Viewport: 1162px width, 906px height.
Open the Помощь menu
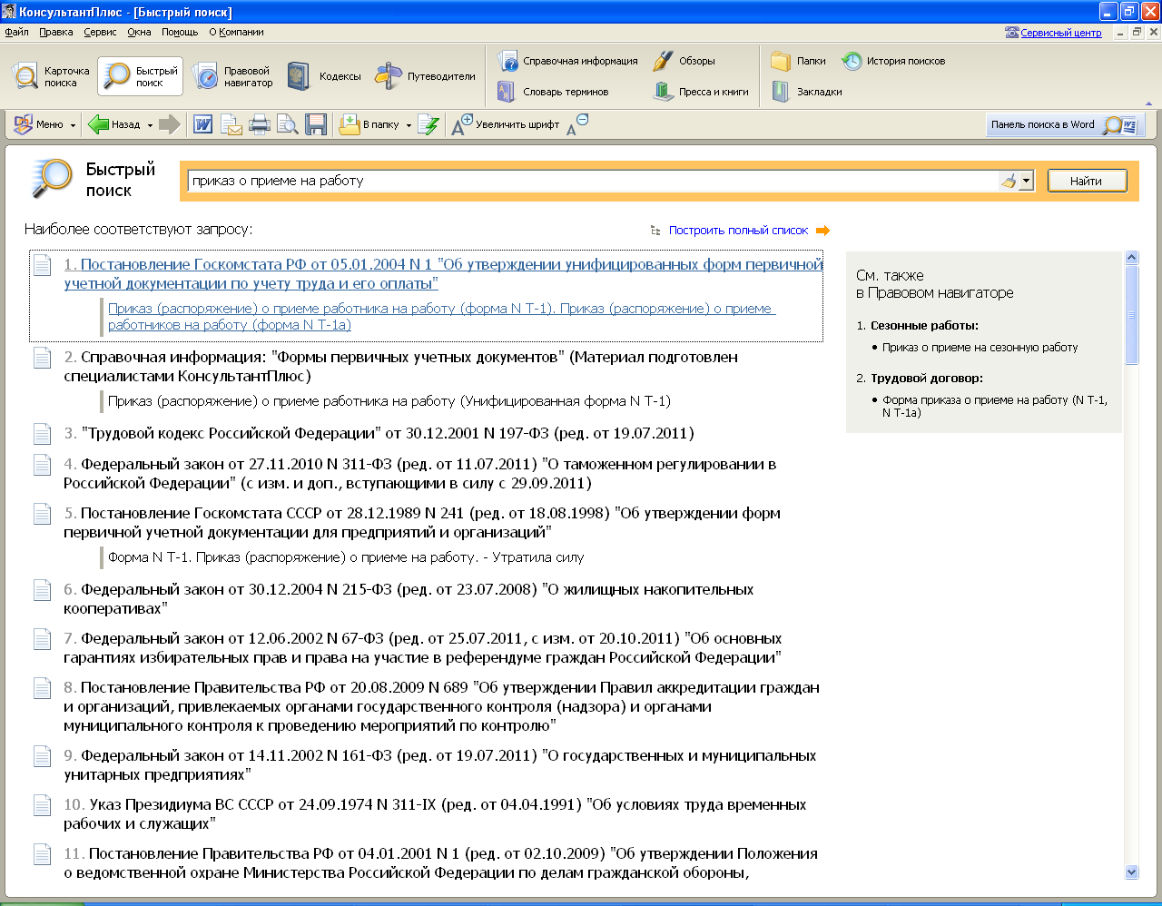click(x=180, y=32)
